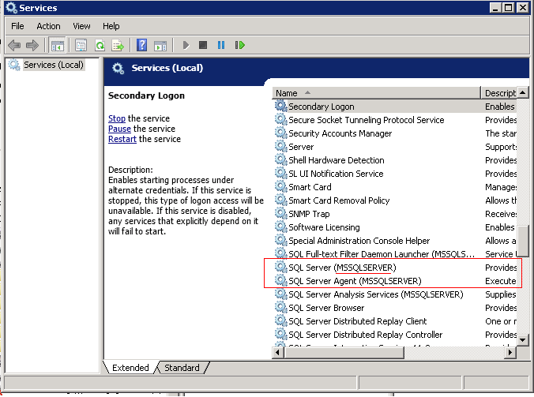This screenshot has height=397, width=534.
Task: Refresh the services list via toolbar icon
Action: point(100,45)
